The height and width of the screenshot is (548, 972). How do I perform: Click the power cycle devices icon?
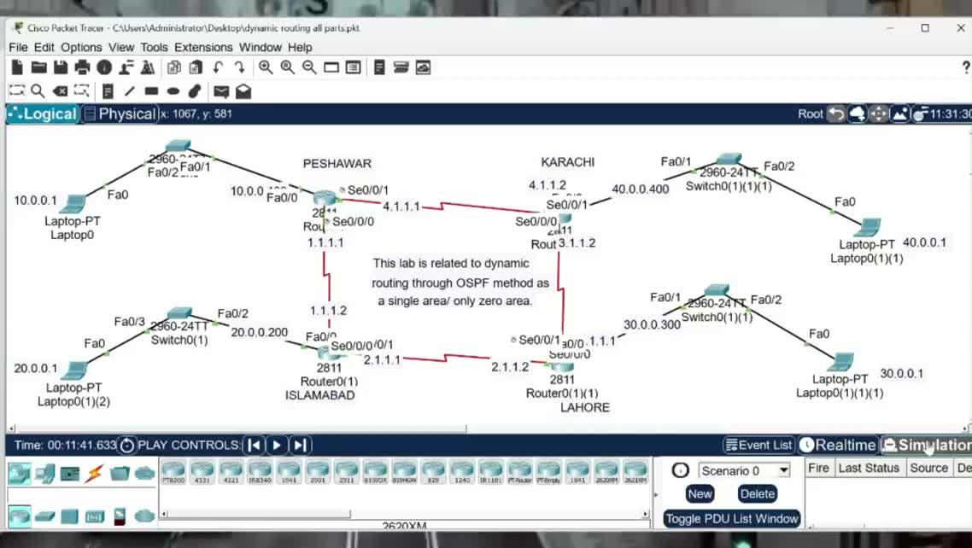click(x=126, y=446)
